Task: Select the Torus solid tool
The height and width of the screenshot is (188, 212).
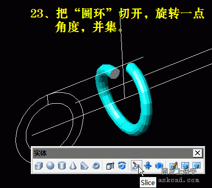Action: pos(96,166)
